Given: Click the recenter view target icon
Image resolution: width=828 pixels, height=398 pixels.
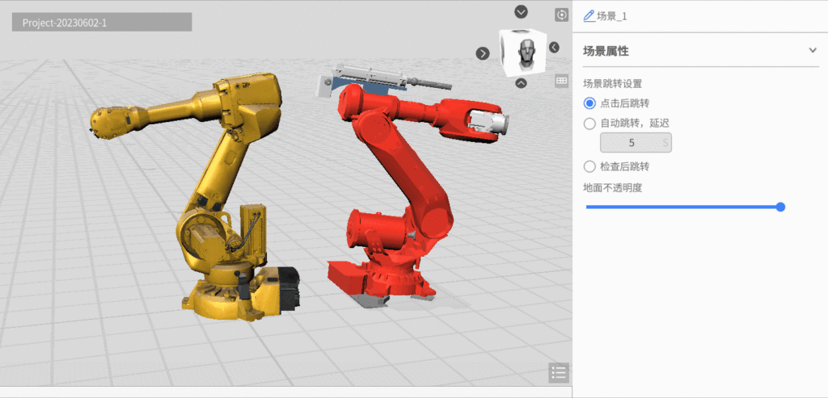Looking at the screenshot, I should [561, 15].
